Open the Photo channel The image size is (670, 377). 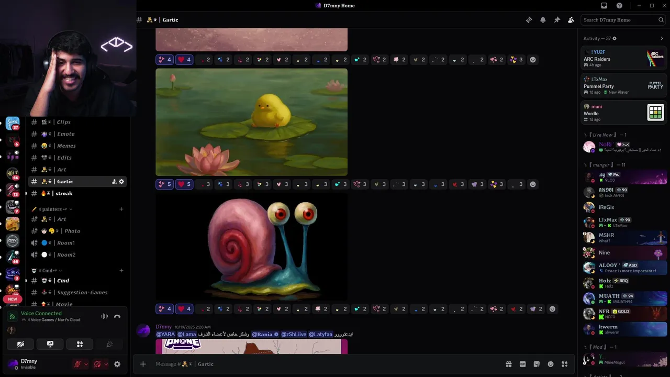77,231
